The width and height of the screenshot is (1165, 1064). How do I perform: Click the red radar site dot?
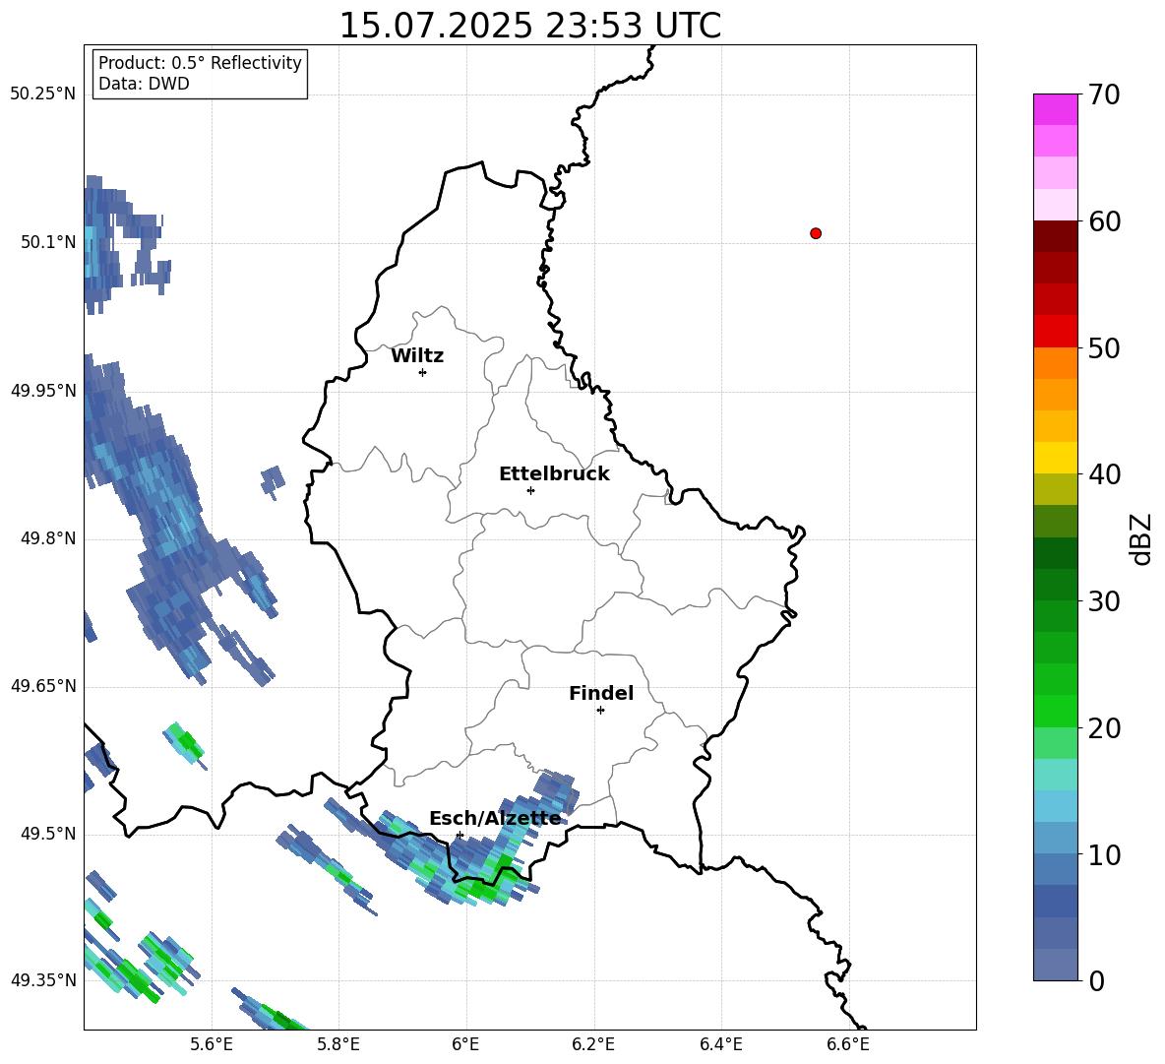coord(816,233)
